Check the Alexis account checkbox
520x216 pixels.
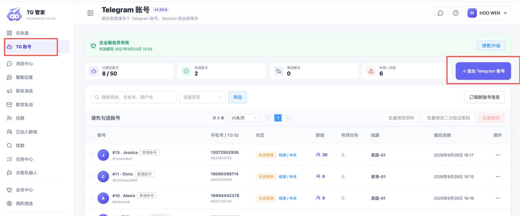point(92,198)
